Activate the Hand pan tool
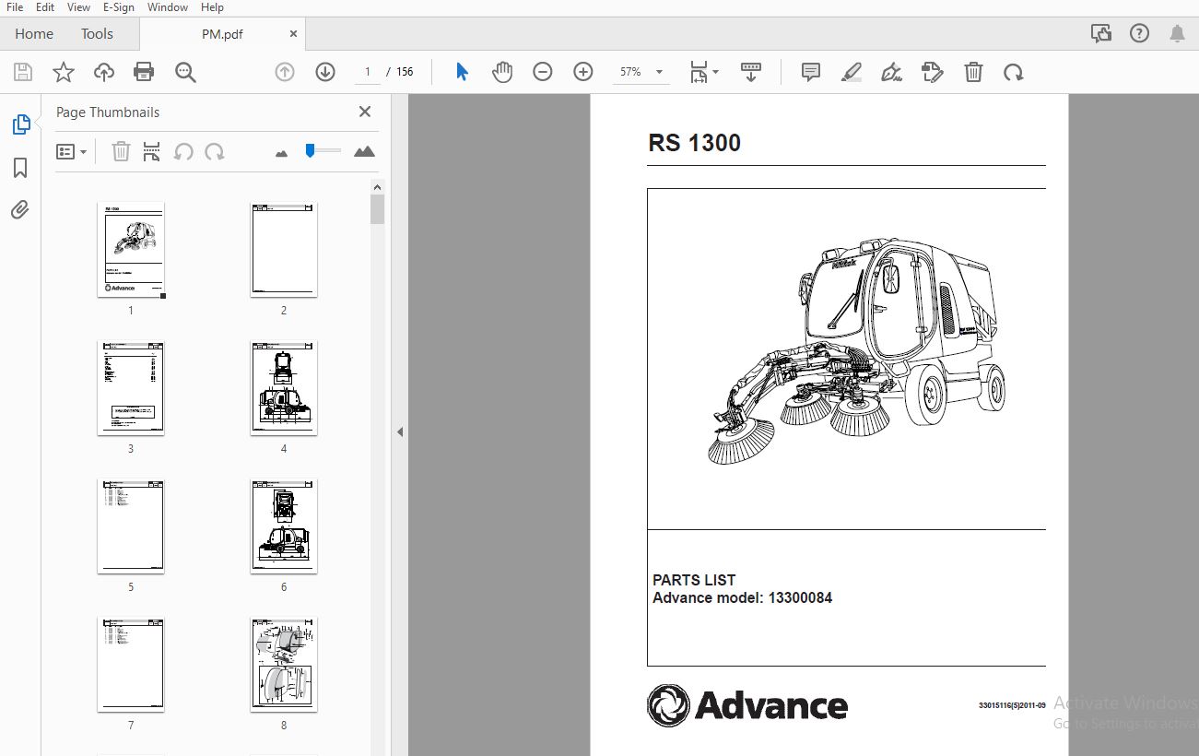Viewport: 1199px width, 756px height. click(502, 72)
